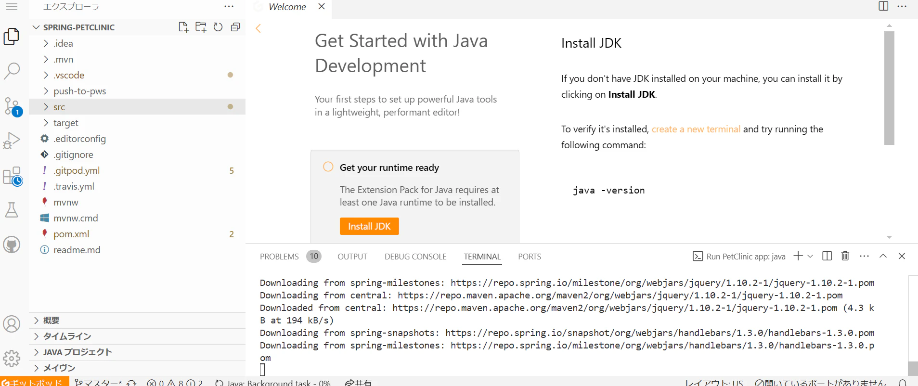
Task: Click the 共有 share status item
Action: click(359, 382)
